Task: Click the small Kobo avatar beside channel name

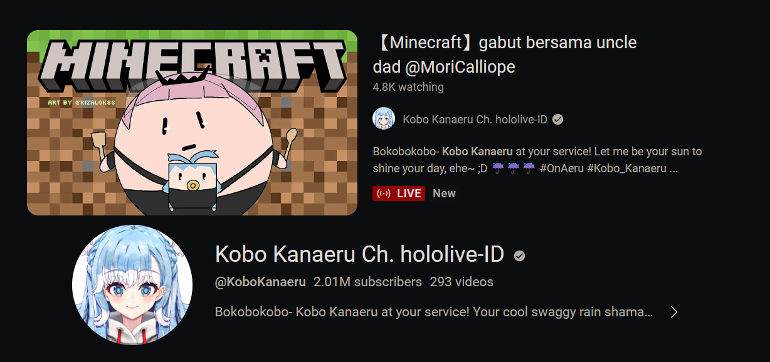Action: click(384, 119)
